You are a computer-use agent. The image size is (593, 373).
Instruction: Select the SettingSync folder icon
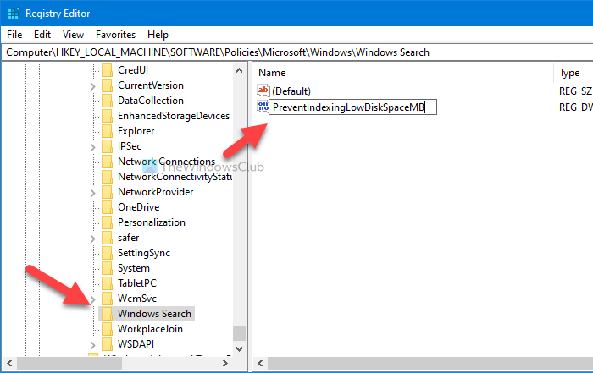107,253
